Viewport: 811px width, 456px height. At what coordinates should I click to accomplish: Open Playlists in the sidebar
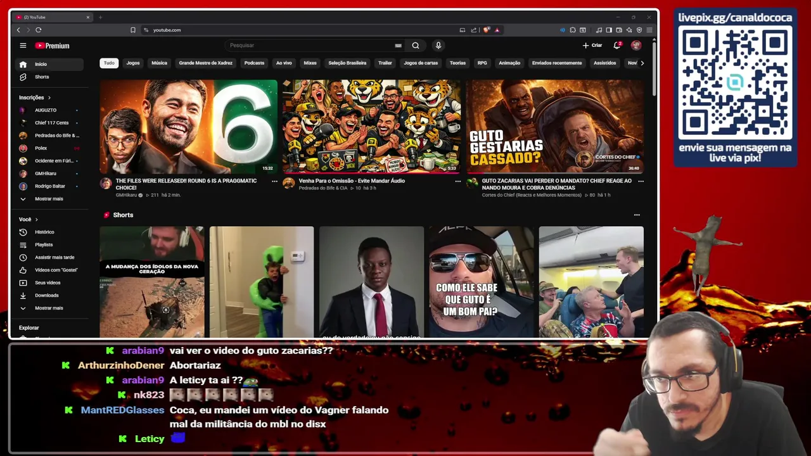(x=49, y=244)
